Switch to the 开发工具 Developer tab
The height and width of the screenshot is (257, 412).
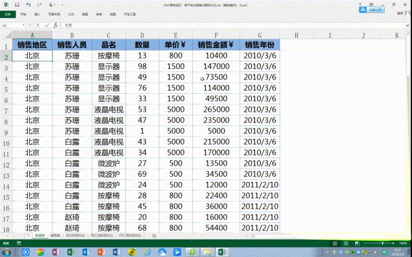pos(130,14)
